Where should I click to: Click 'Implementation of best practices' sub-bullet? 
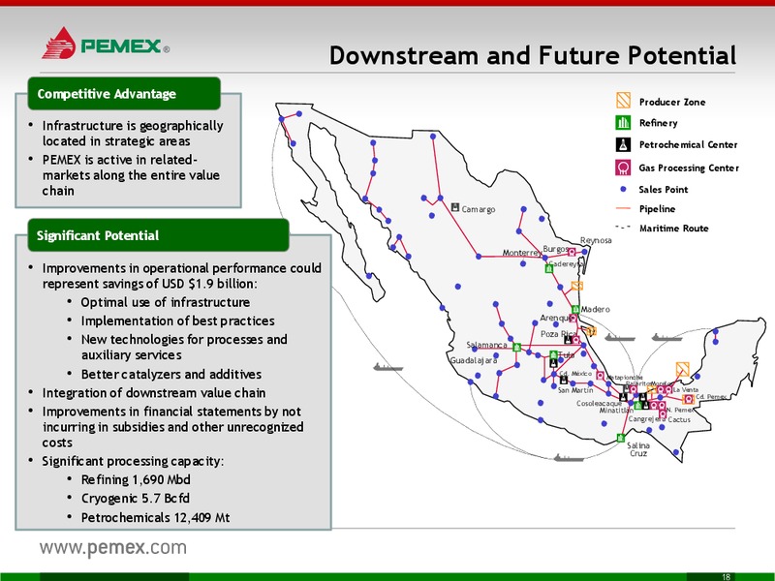tap(177, 321)
